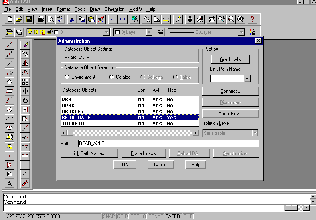
Task: Save the drawing with the floppy icon
Action: [29, 19]
